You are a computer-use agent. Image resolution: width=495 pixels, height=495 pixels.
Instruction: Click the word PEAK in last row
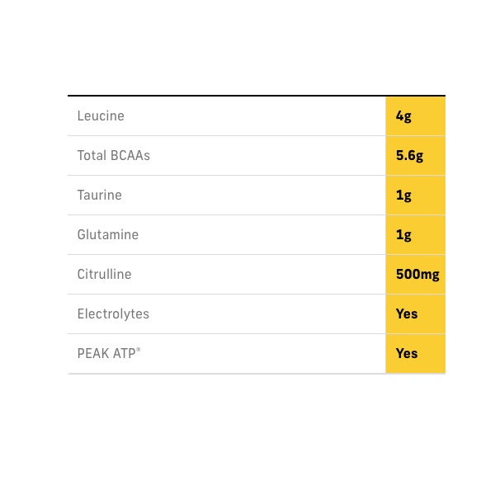(93, 354)
